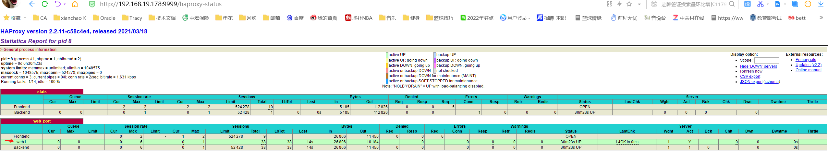Open the 中宏保险 bookmark

click(x=195, y=18)
